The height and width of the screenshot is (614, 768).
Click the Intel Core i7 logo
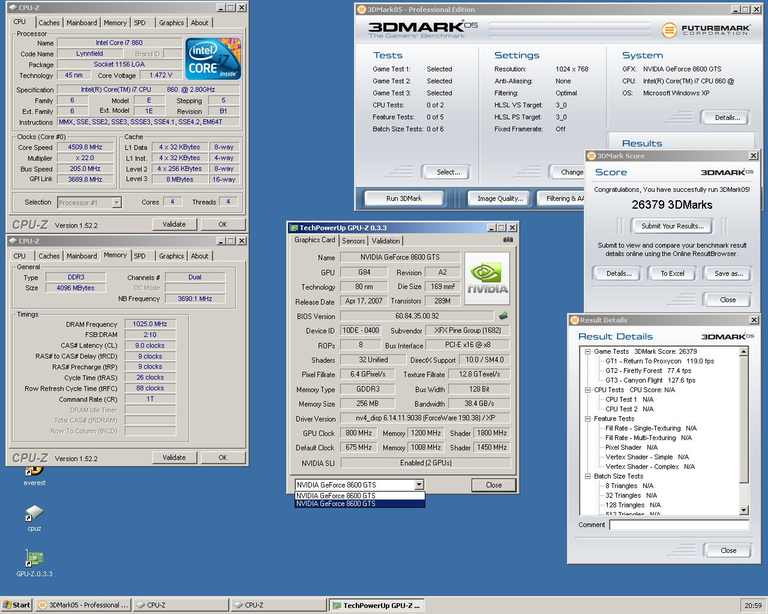click(213, 59)
